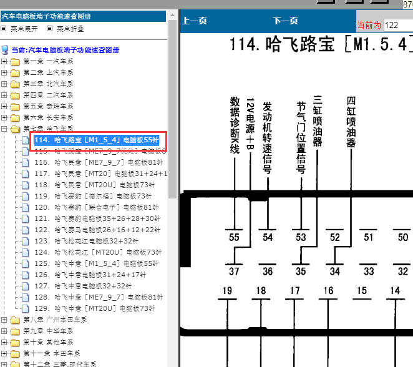Click the 当前:汽车电脑板端子功能速查图册 title link
The height and width of the screenshot is (367, 413).
(x=66, y=50)
